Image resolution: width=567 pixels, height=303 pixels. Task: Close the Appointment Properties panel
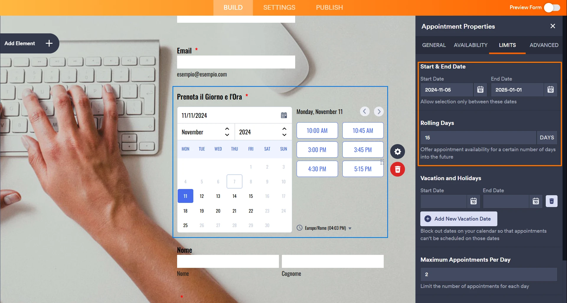[x=553, y=26]
